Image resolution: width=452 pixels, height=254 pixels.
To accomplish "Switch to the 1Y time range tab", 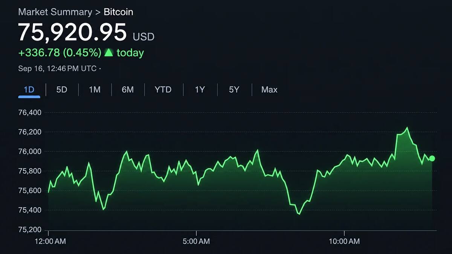I will click(200, 90).
